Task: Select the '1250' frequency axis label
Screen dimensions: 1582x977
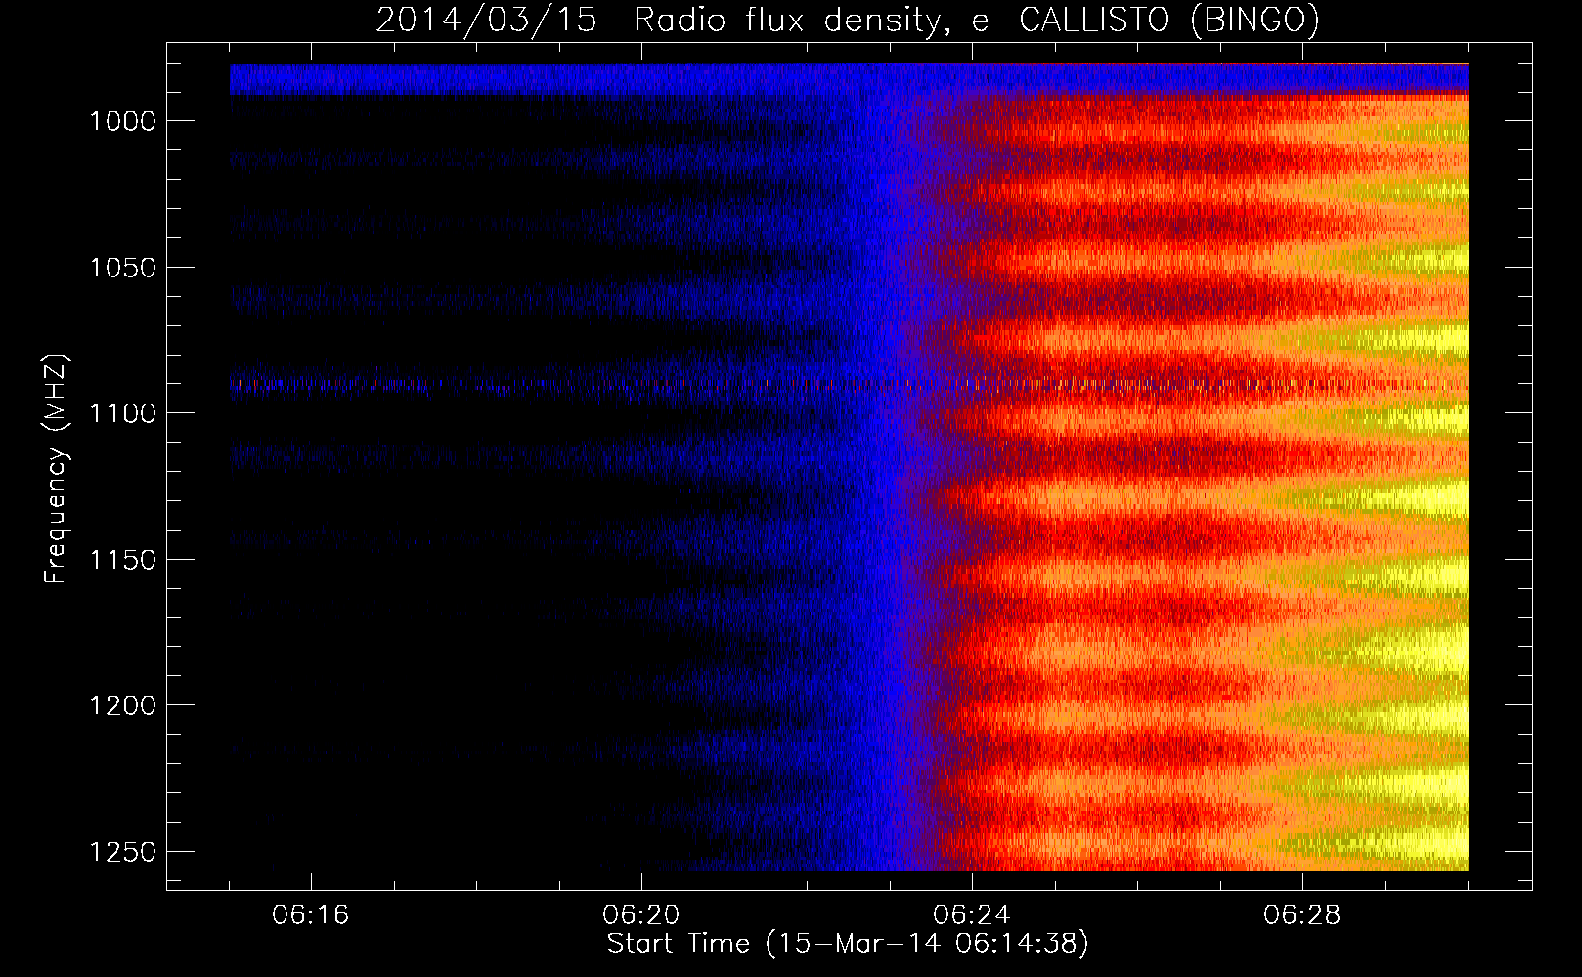Action: [123, 852]
